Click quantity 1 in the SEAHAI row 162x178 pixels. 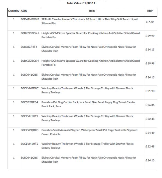coord(14,19)
